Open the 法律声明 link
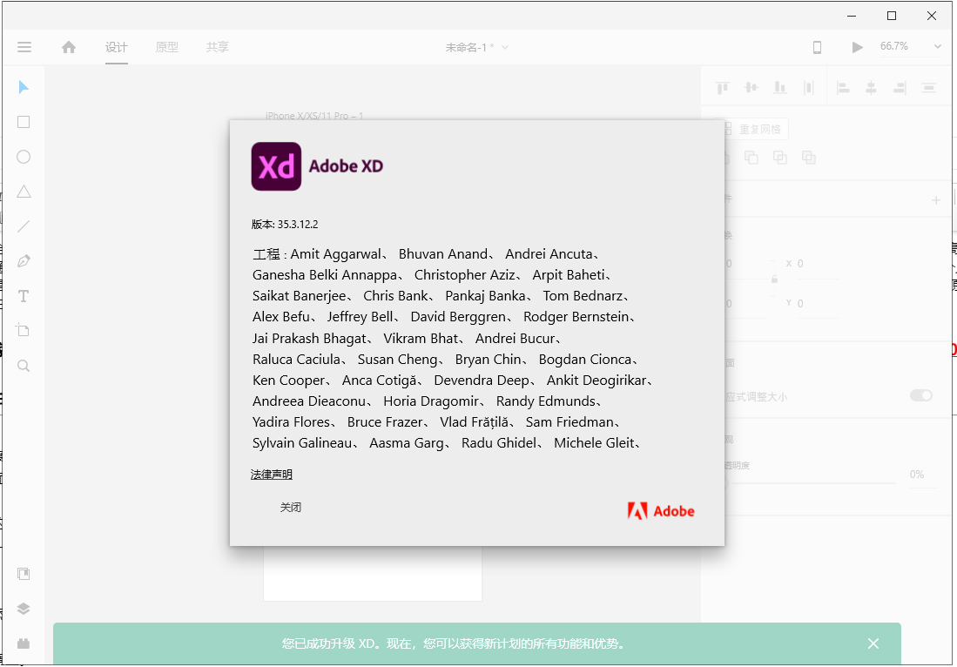 272,475
